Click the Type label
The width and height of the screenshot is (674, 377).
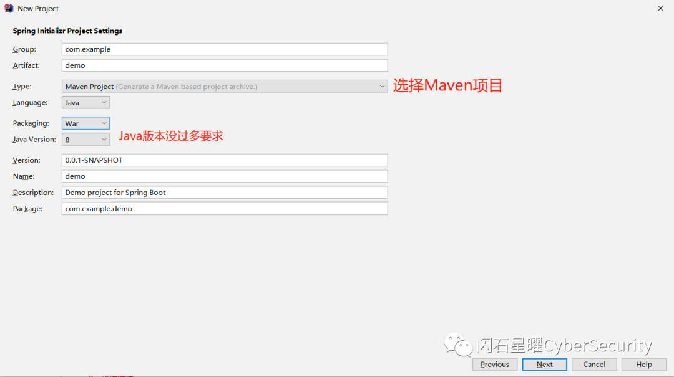[x=22, y=87]
